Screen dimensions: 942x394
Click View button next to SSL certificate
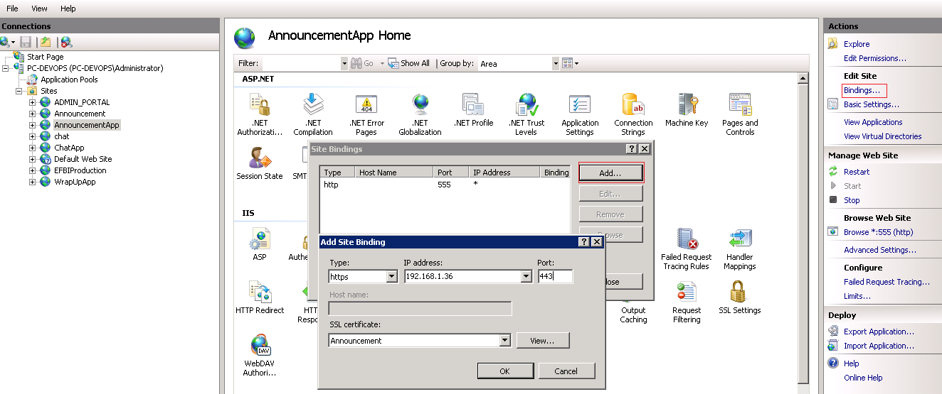542,341
